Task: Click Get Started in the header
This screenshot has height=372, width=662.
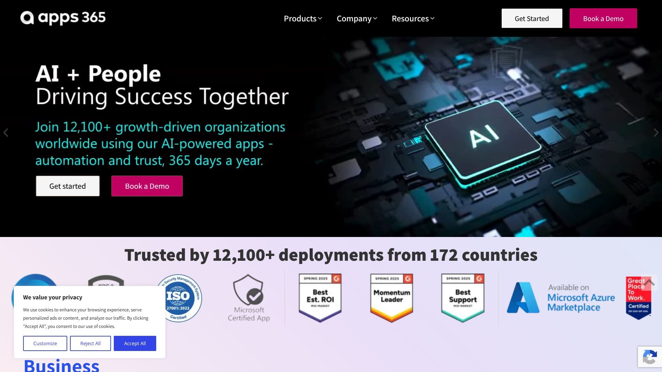Action: 532,19
